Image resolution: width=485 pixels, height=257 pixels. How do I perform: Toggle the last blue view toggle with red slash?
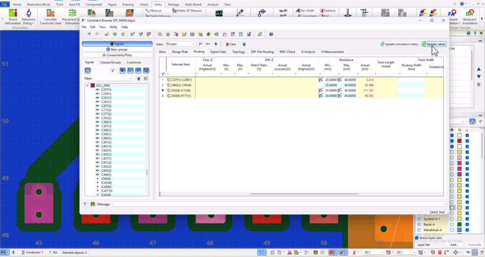point(146,71)
